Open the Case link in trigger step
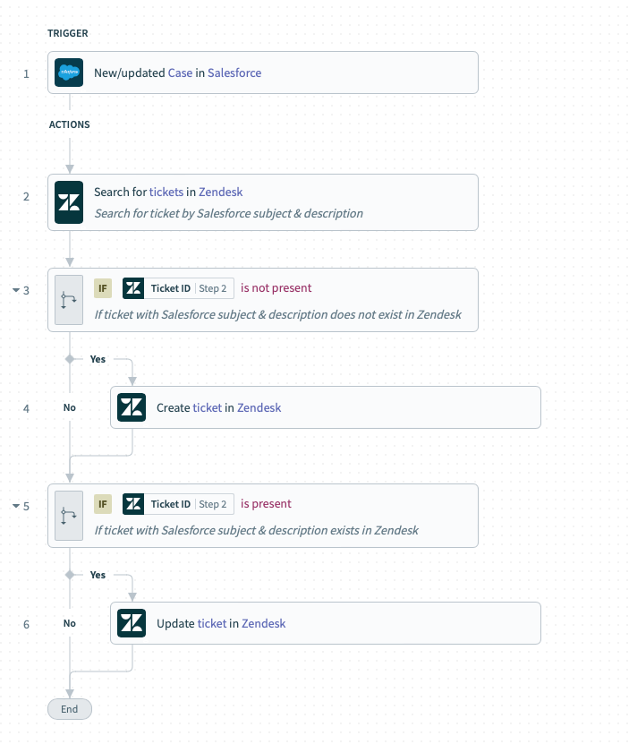Viewport: 629px width, 744px height. click(180, 73)
